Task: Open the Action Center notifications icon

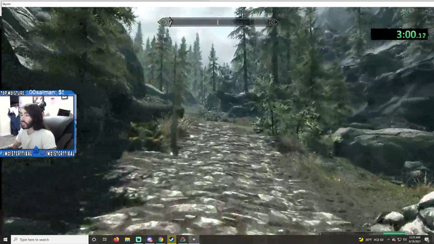Action: (427, 239)
